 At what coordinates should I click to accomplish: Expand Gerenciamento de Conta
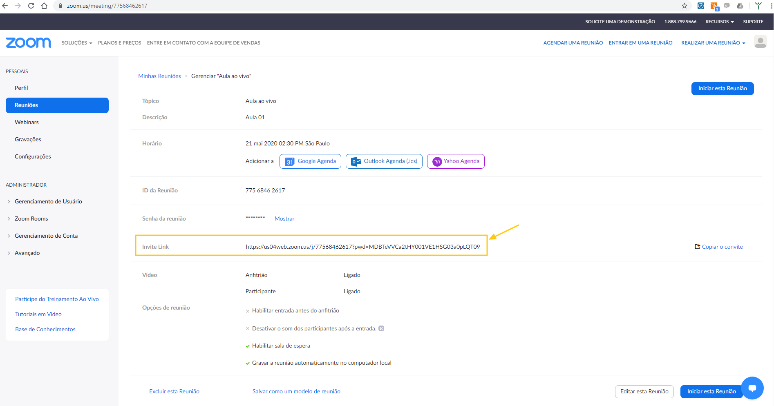[x=46, y=236]
